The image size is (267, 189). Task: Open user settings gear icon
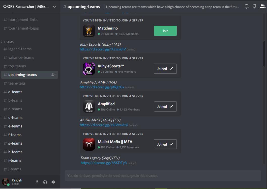53,182
